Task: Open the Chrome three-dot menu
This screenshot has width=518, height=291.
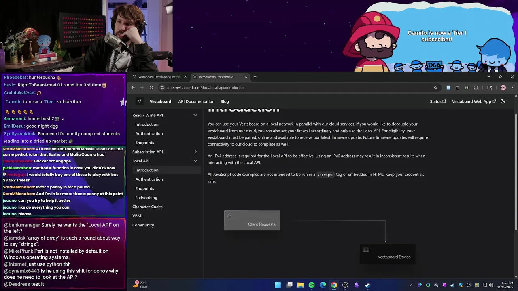Action: coord(512,87)
